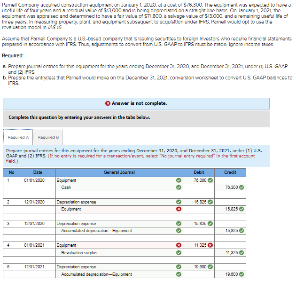The height and width of the screenshot is (281, 296).
Task: Click green check beside debit 19,600
Action: pyautogui.click(x=210, y=267)
